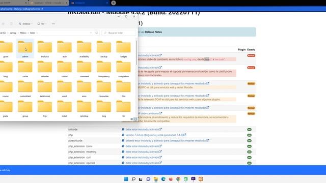Viewport: 326px width, 183px height.
Task: Open the h5p folder
Action: click(45, 108)
